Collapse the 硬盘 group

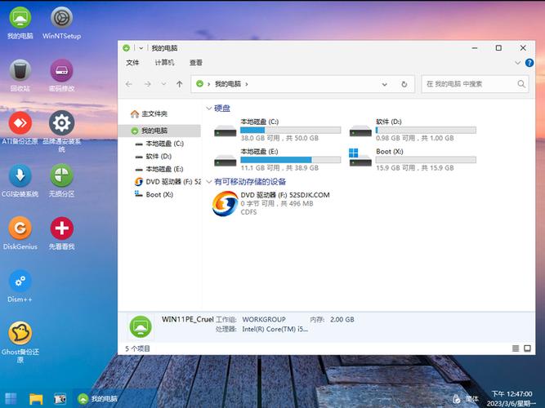(209, 109)
